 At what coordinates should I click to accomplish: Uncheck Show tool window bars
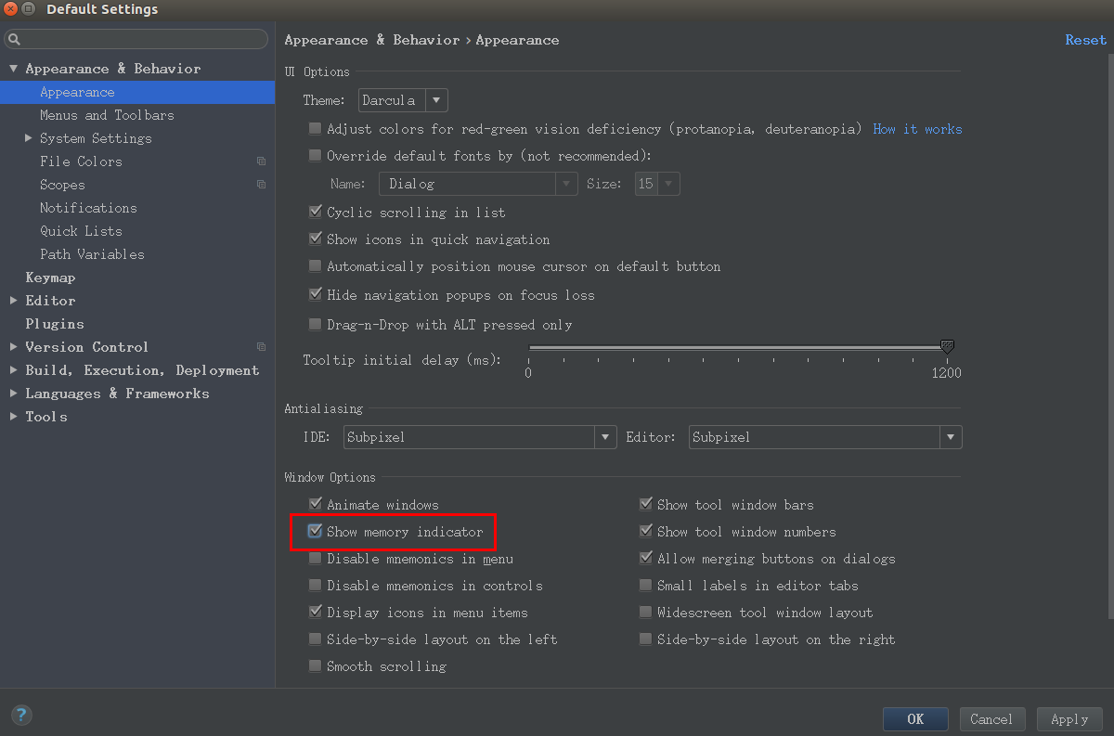click(646, 505)
